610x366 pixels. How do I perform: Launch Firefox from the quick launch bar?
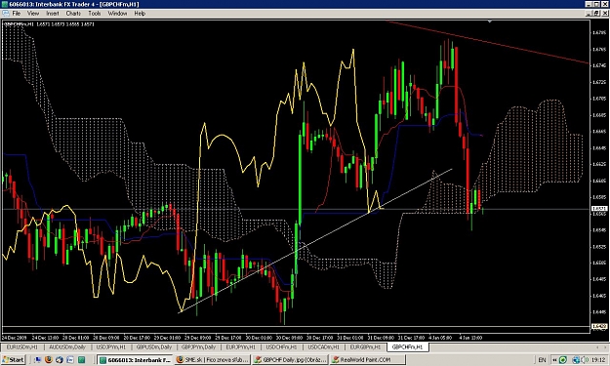[x=49, y=360]
